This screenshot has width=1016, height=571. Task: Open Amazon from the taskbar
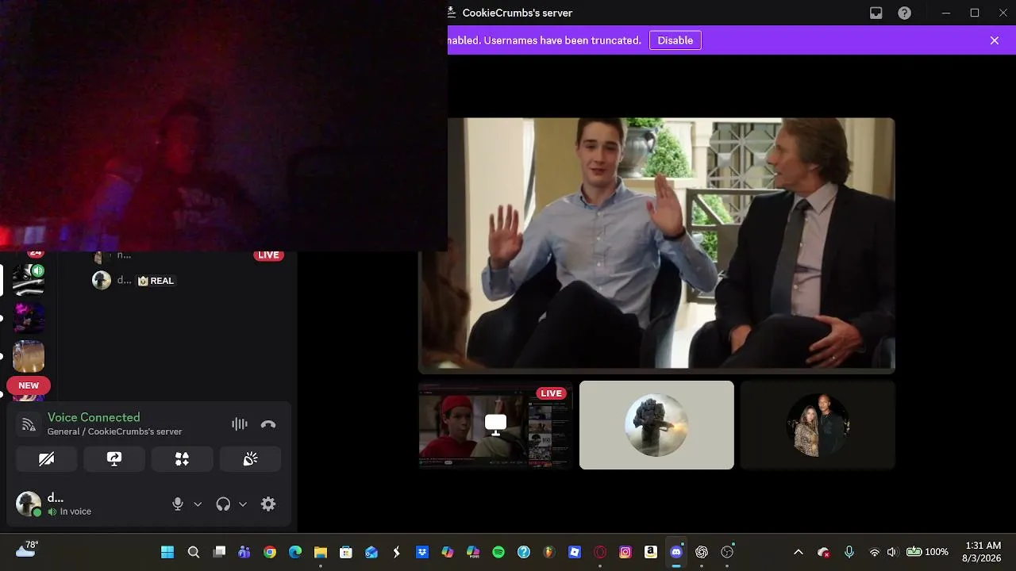[651, 552]
